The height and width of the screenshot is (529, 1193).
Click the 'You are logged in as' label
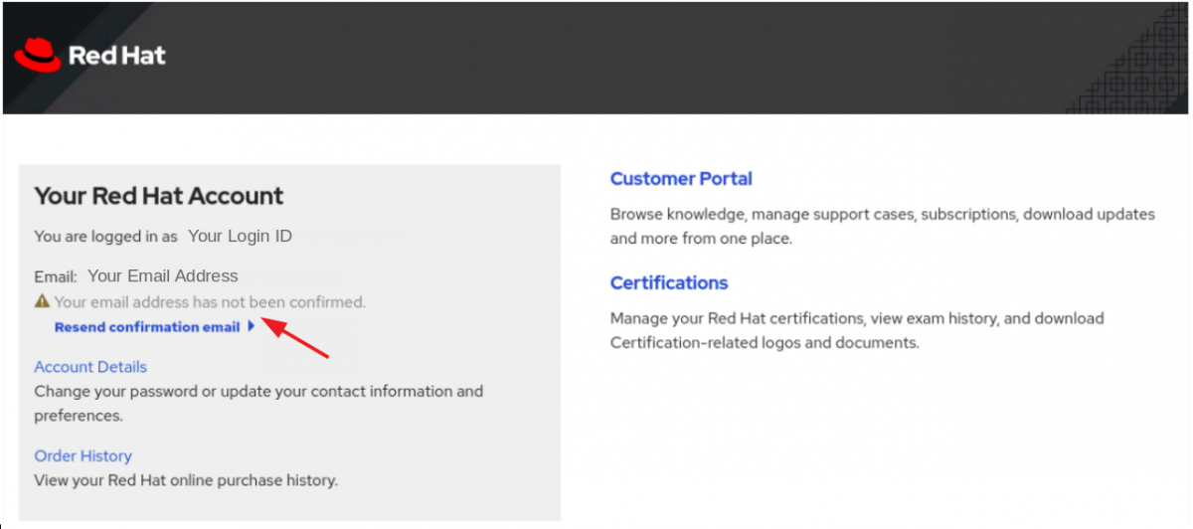point(106,237)
